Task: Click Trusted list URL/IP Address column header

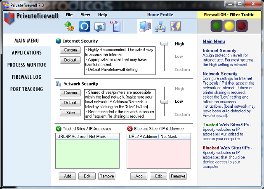Action: (x=71, y=137)
